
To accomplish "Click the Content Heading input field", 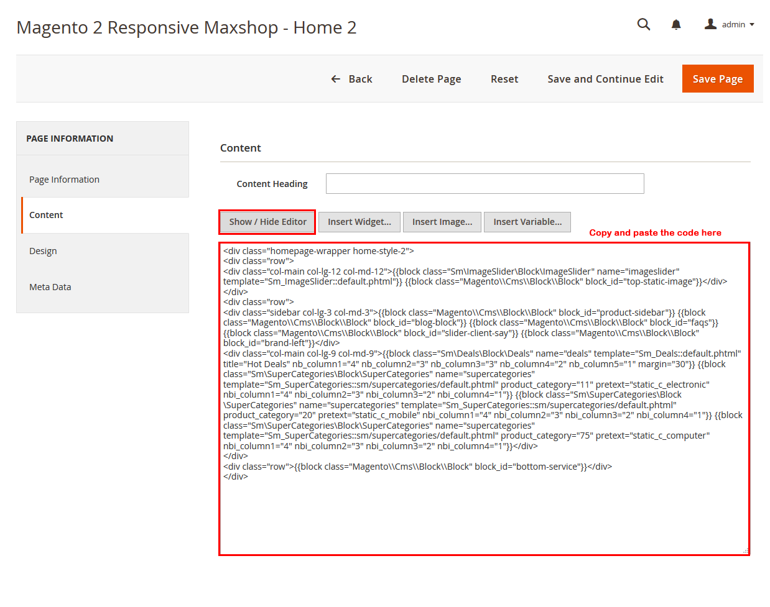I will tap(485, 184).
